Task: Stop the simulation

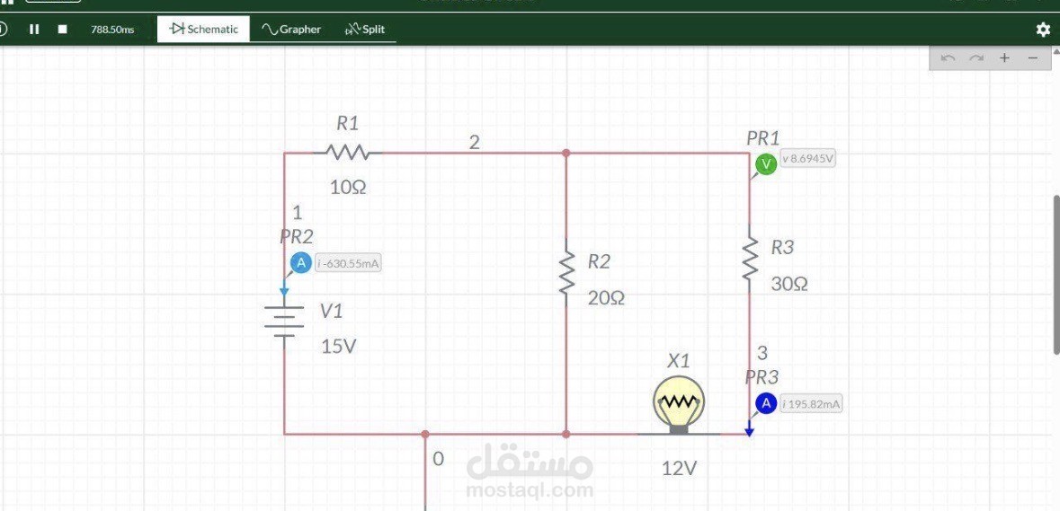Action: [x=62, y=29]
